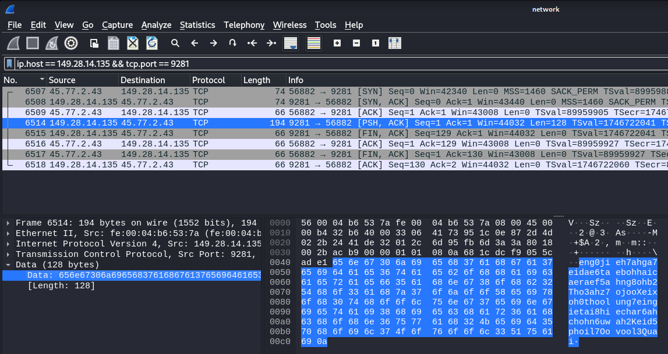Select packet 6518 final ACK row
Image resolution: width=668 pixels, height=354 pixels.
pyautogui.click(x=335, y=165)
